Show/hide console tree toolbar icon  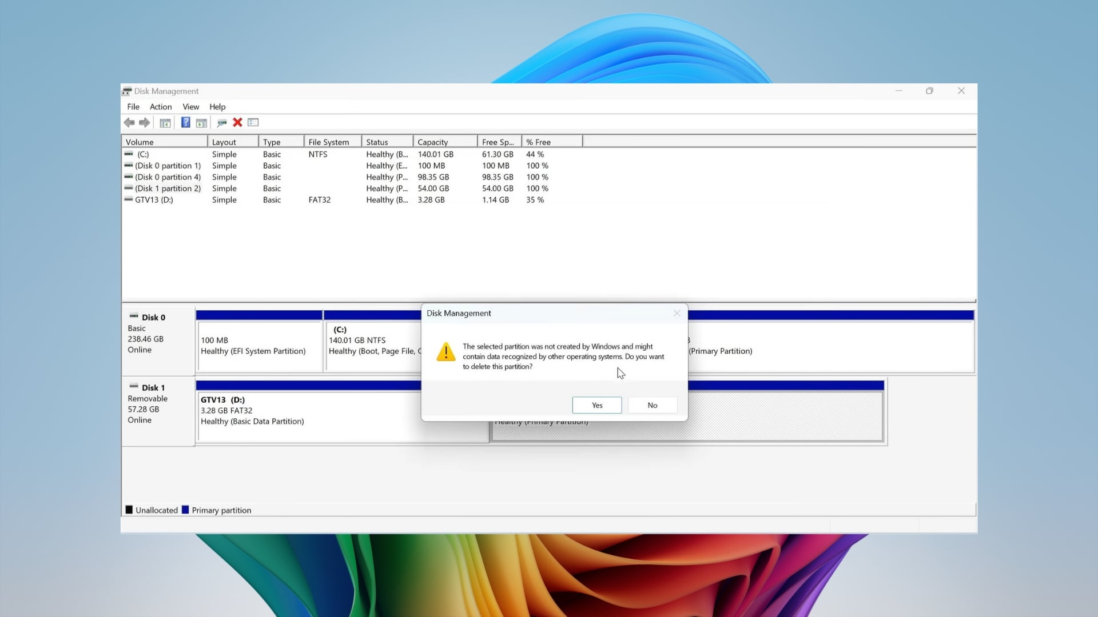(x=165, y=123)
